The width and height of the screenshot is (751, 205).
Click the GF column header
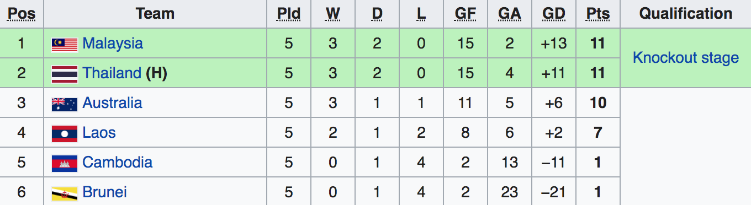(466, 14)
